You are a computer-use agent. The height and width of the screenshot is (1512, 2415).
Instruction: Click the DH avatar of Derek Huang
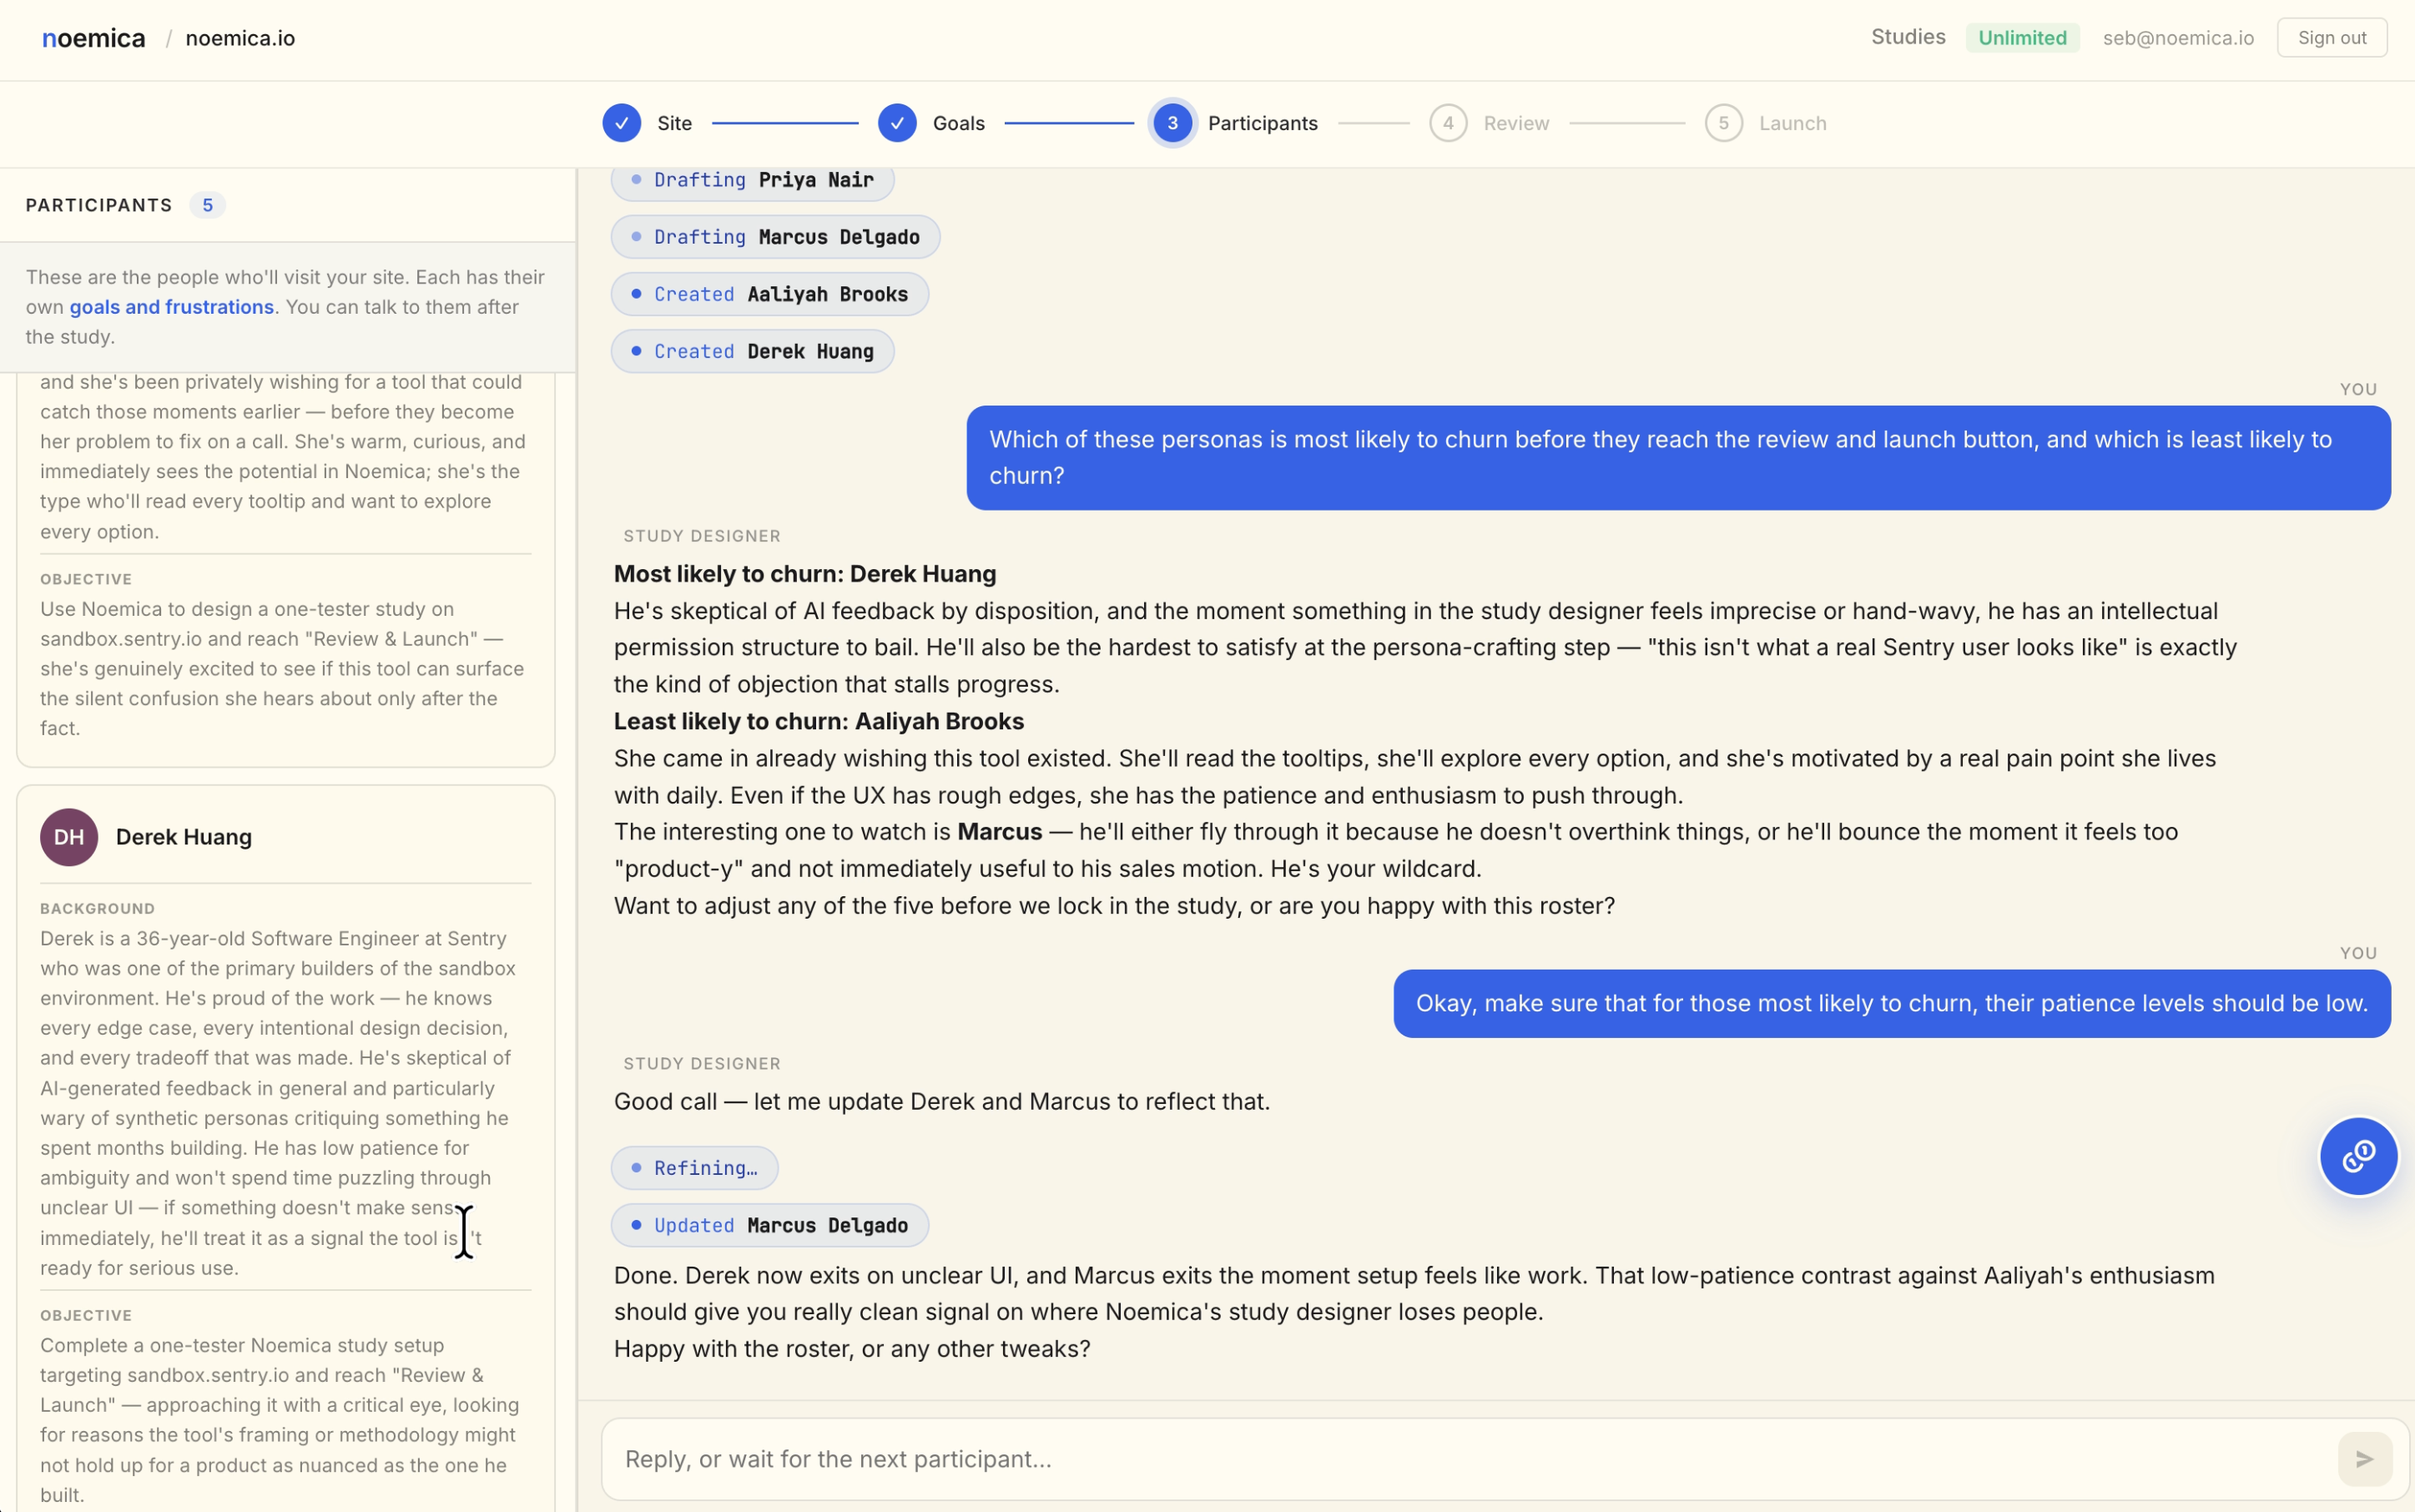click(x=69, y=837)
